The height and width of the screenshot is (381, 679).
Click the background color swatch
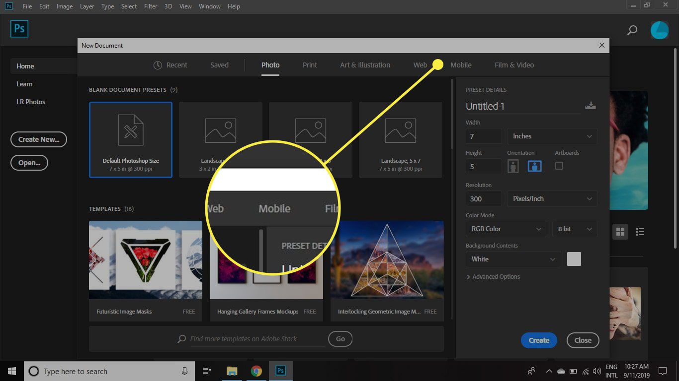574,259
